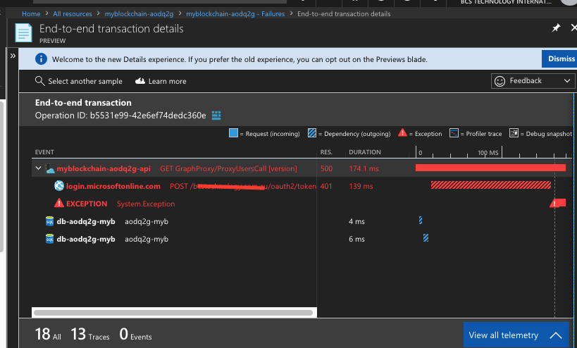Select the db-aodq2g-myb row with 6 ms
This screenshot has width=577, height=348.
click(302, 239)
